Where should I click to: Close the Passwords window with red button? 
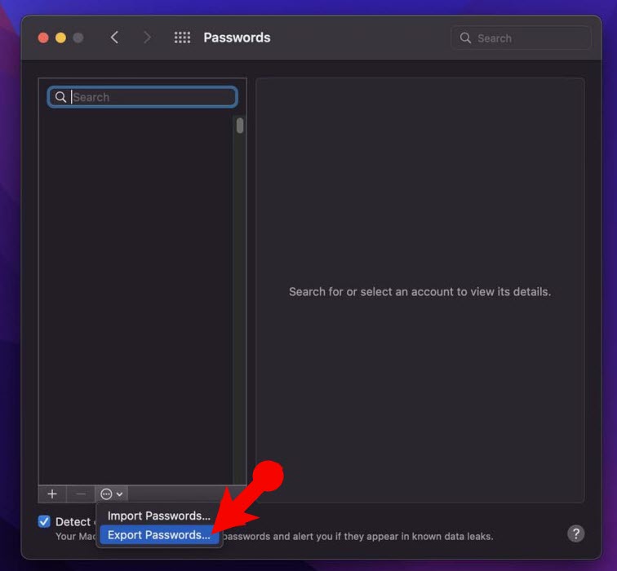point(43,38)
